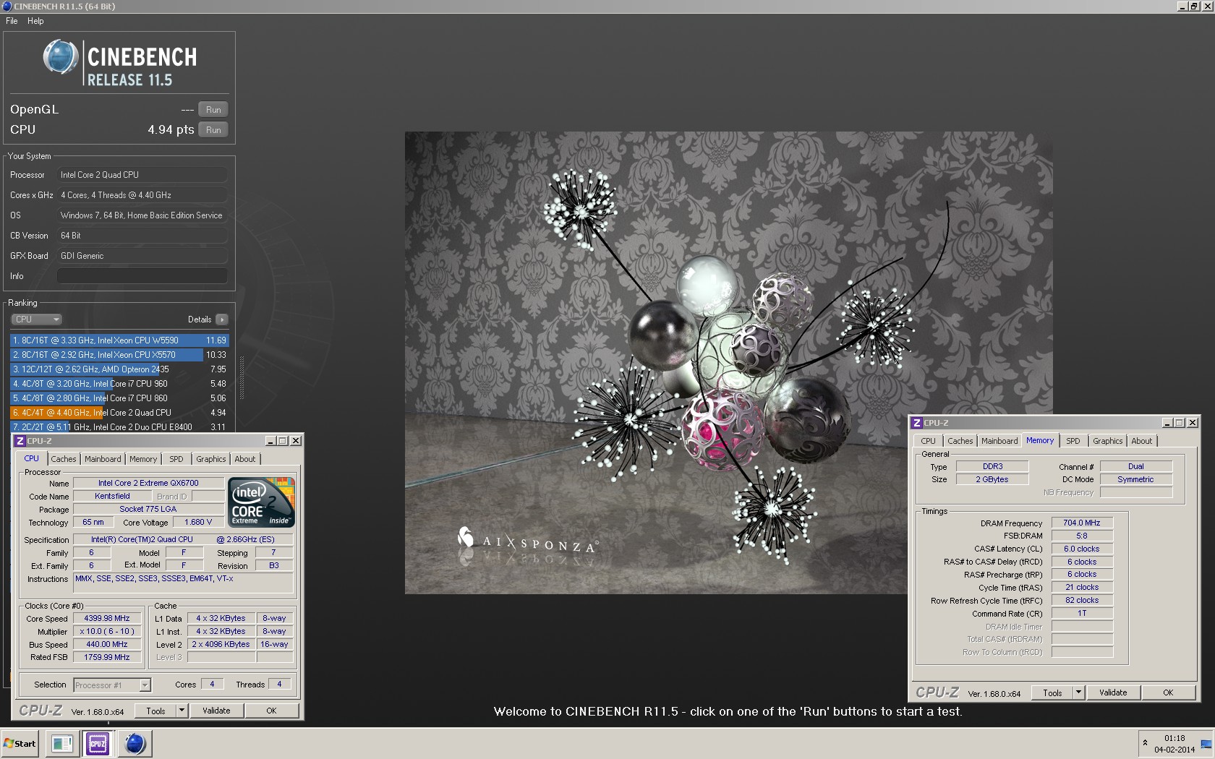This screenshot has height=759, width=1215.
Task: Select the AMD Opteron 2435 ranking row
Action: tap(119, 369)
